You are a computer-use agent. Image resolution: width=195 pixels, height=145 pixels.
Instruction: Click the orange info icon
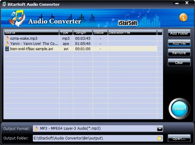pyautogui.click(x=183, y=17)
